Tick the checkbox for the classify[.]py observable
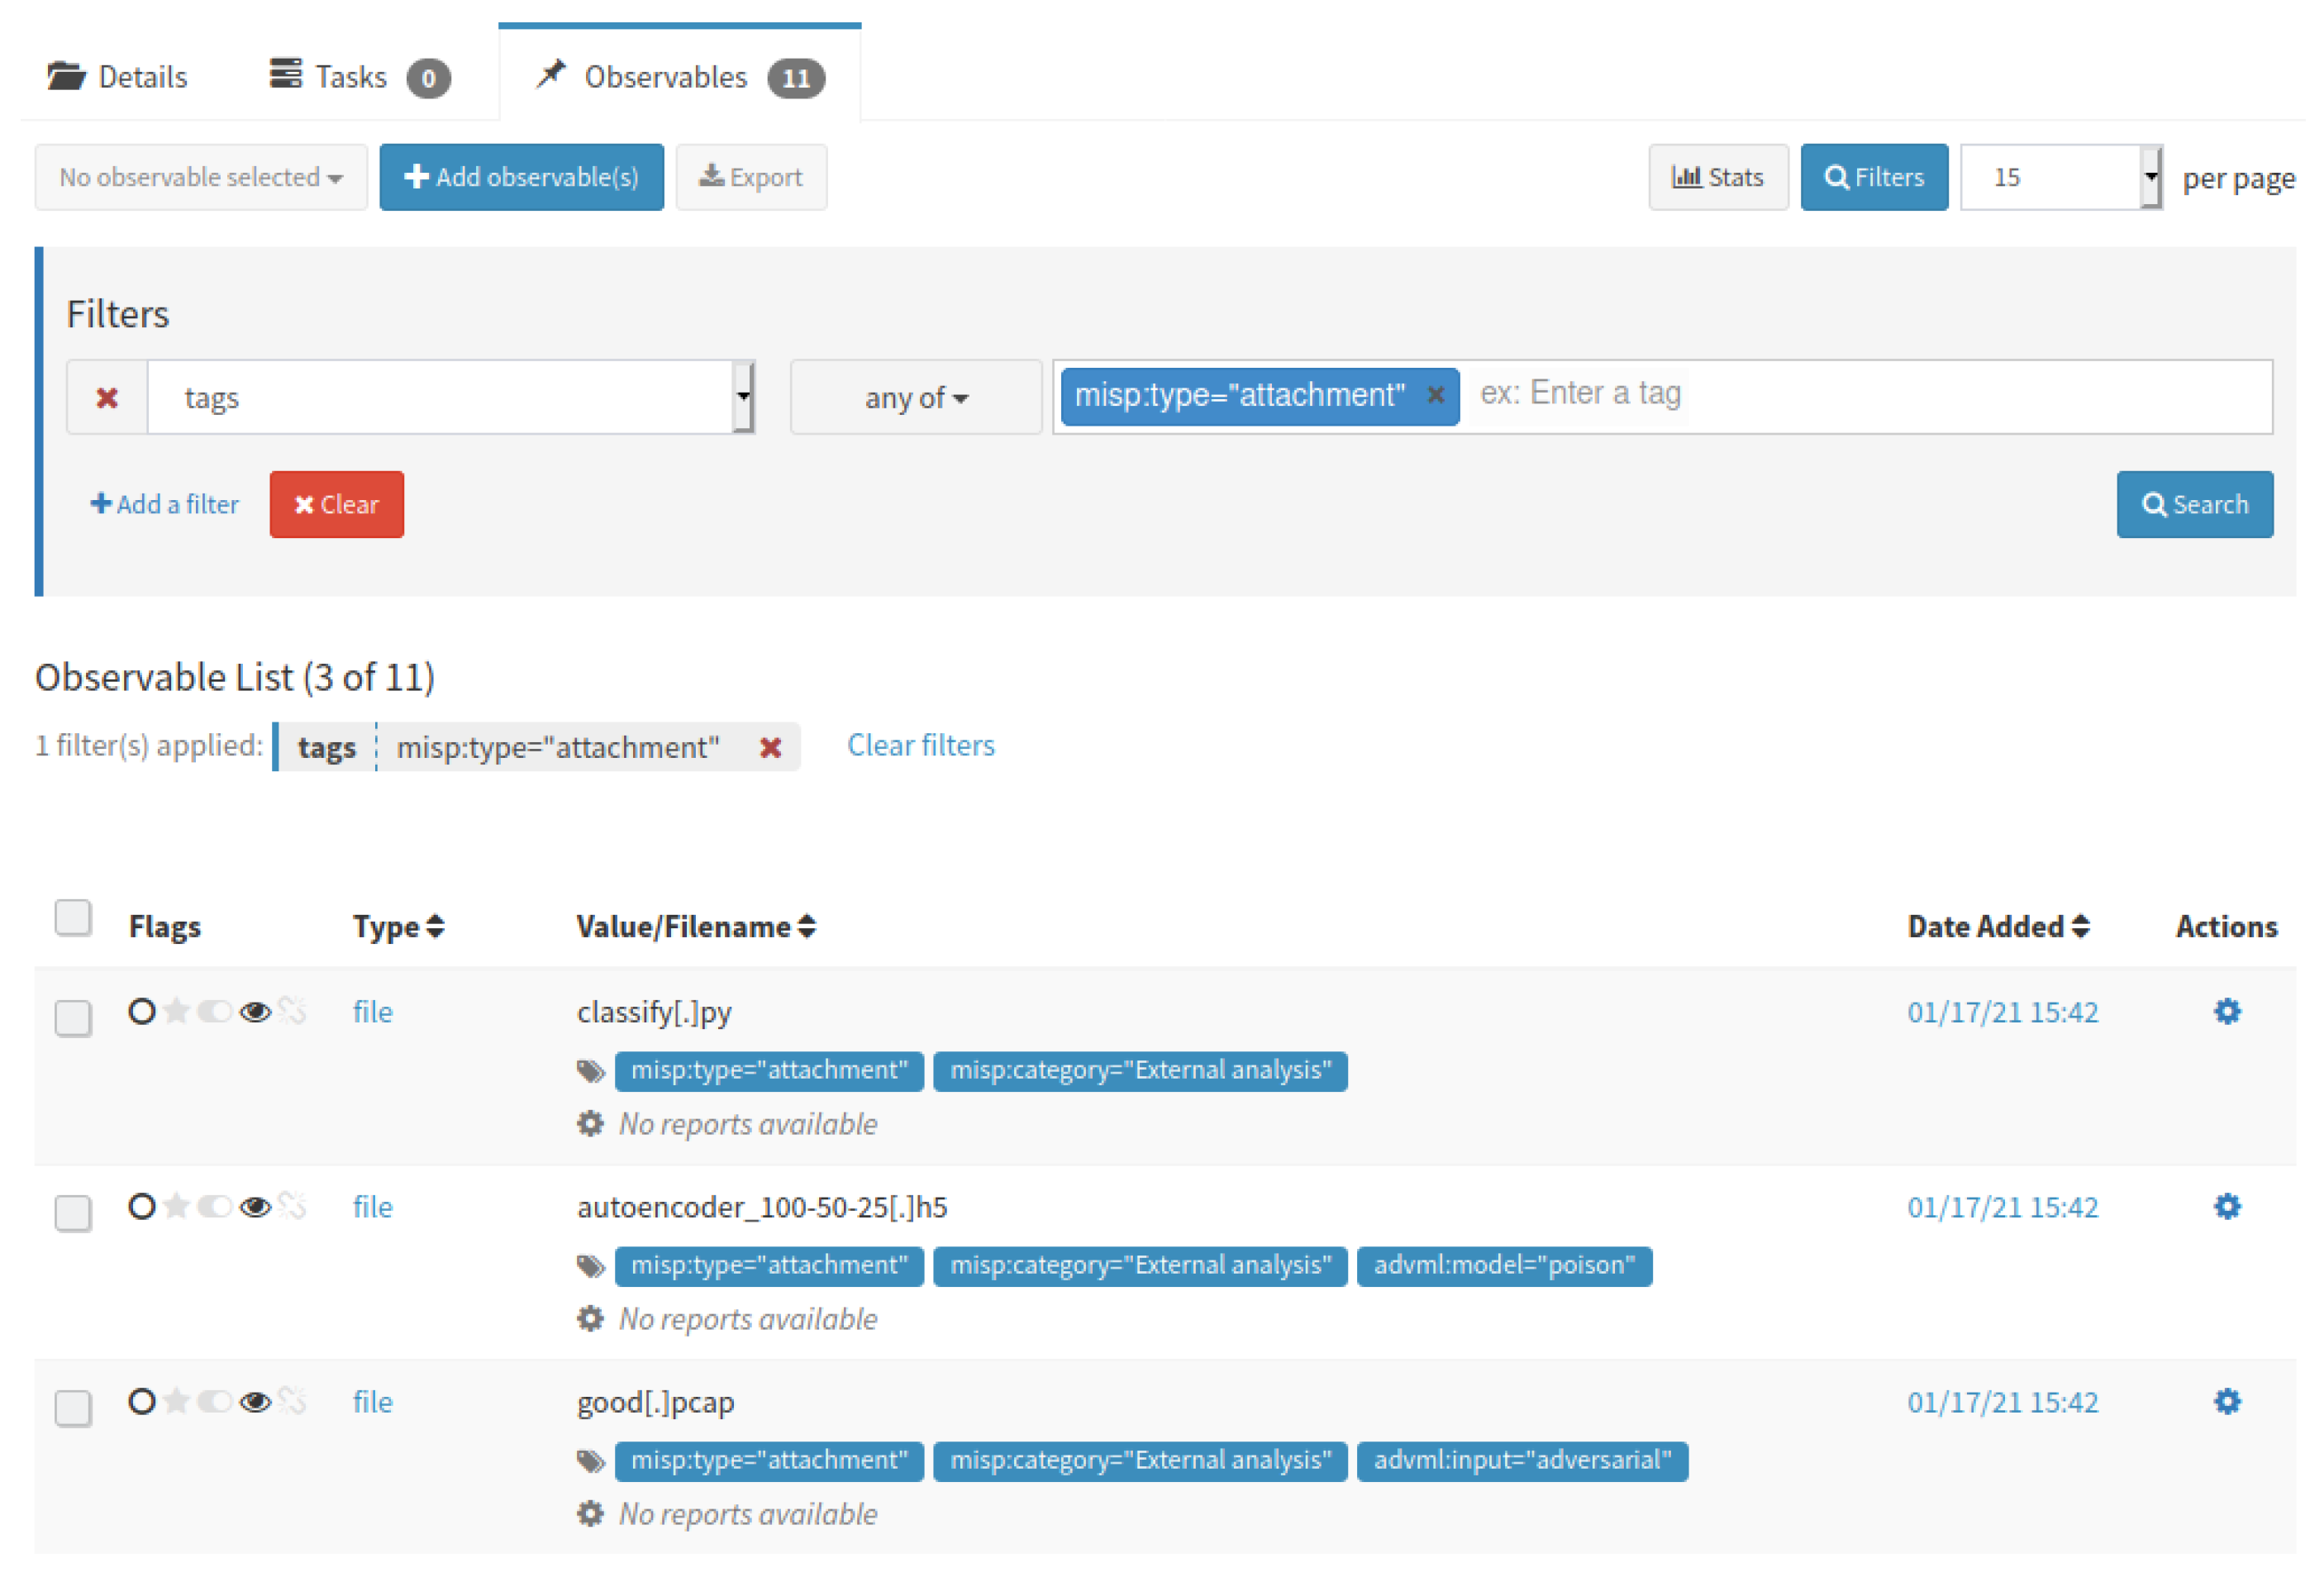This screenshot has width=2324, height=1582. pyautogui.click(x=73, y=1018)
